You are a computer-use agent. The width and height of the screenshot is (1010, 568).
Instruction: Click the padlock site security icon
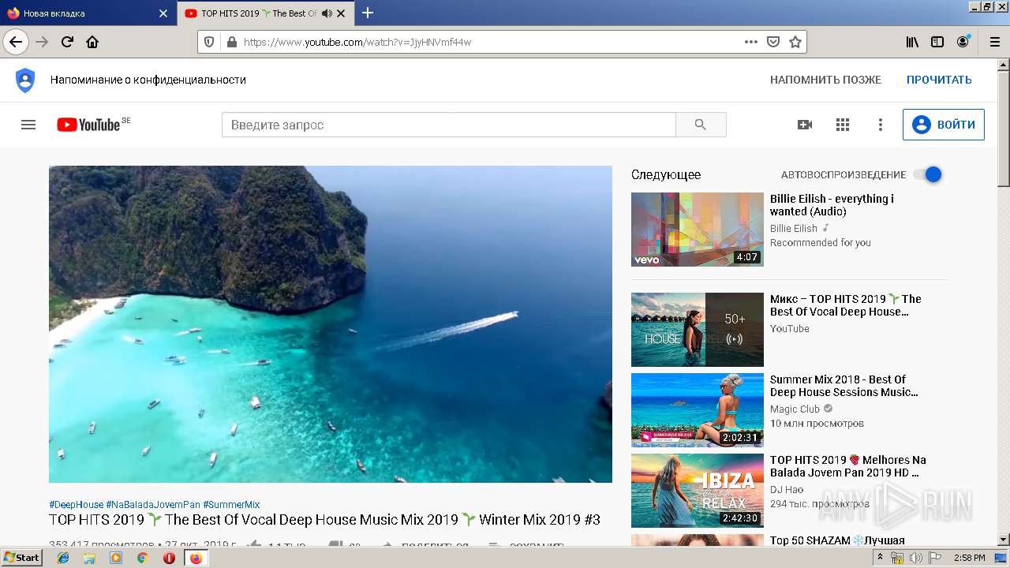tap(230, 42)
